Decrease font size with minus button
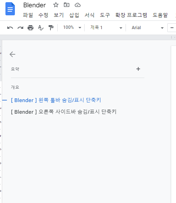Viewport: 176px width, 203px height. coord(172,28)
